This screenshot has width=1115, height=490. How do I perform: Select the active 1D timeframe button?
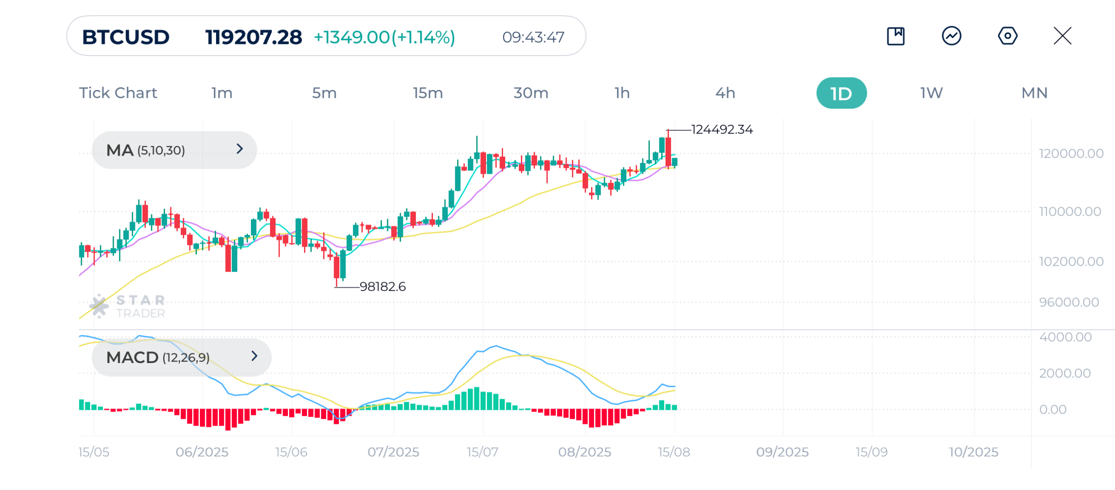point(841,93)
